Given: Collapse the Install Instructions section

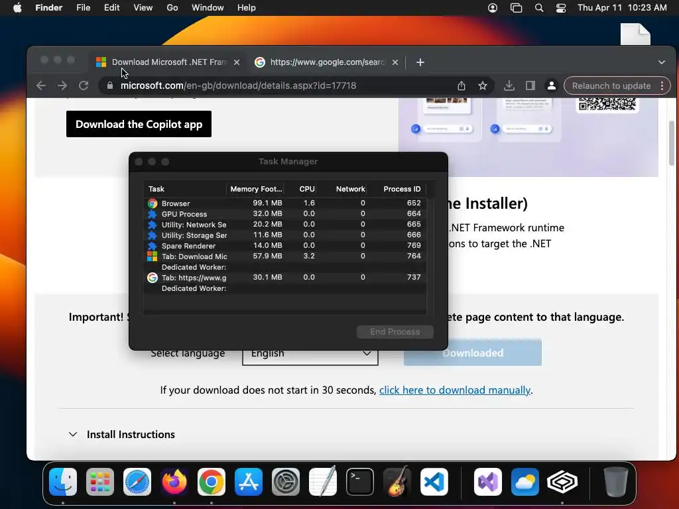Looking at the screenshot, I should click(x=73, y=434).
